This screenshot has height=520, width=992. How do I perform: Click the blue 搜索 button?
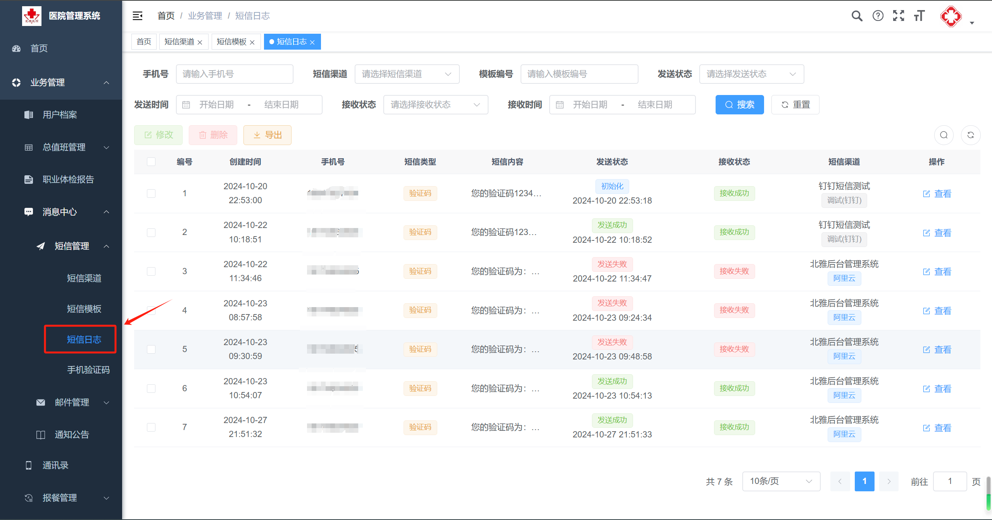[739, 105]
